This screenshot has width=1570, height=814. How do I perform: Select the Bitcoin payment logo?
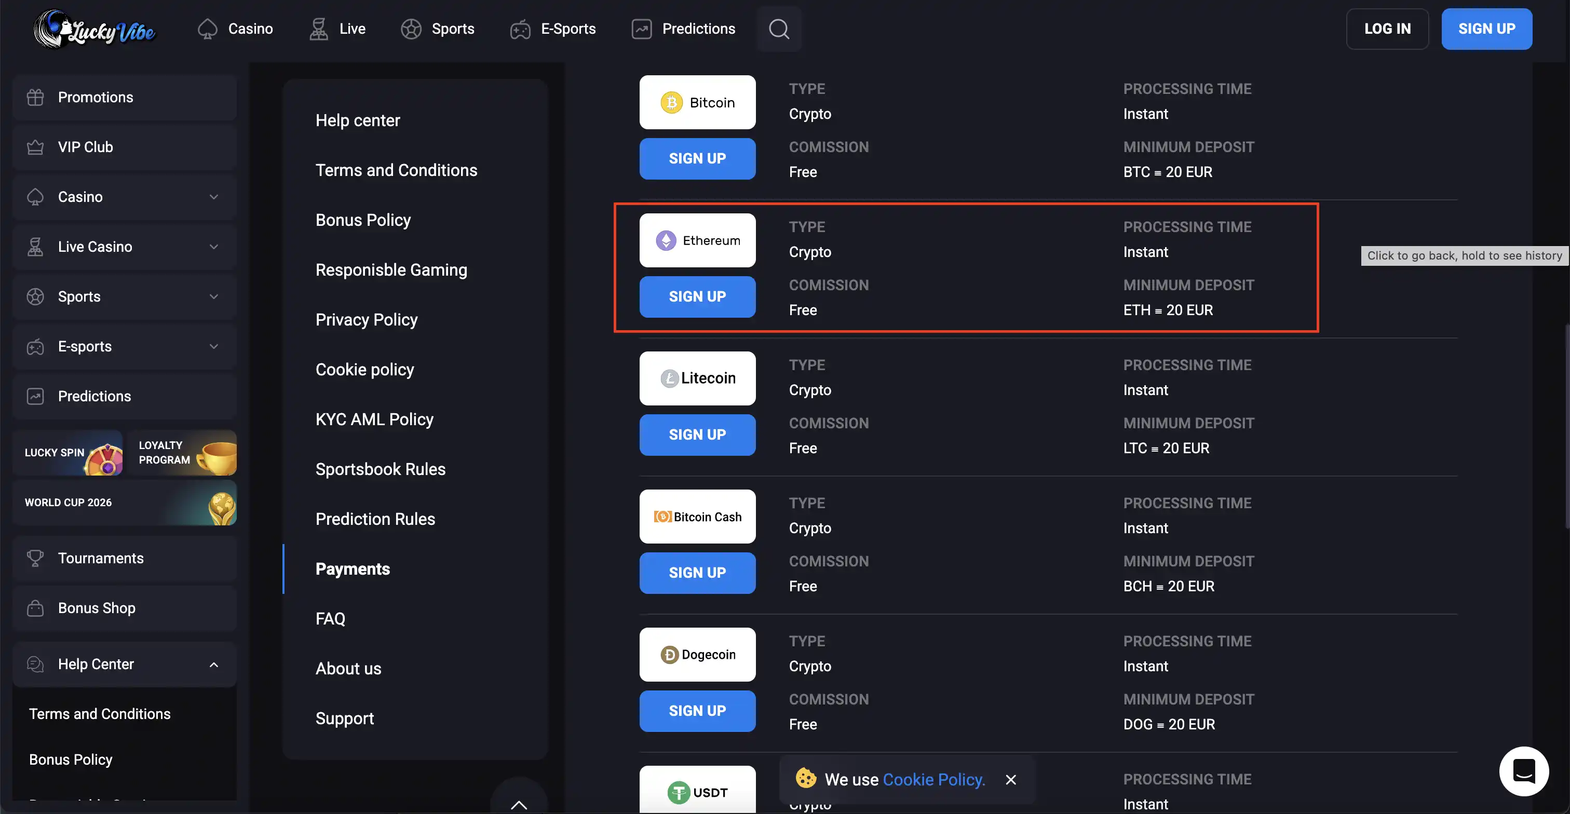click(697, 102)
